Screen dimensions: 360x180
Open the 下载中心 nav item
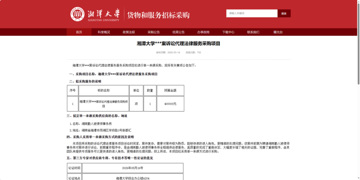click(228, 32)
